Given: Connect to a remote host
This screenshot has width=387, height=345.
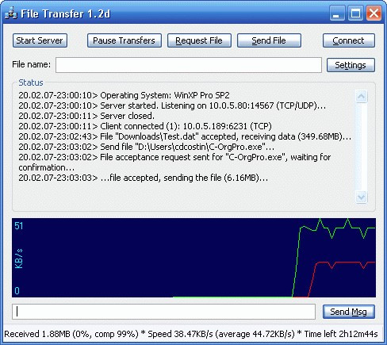Looking at the screenshot, I should tap(349, 40).
